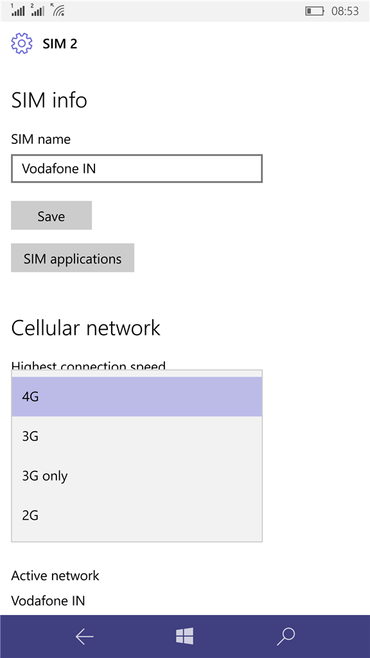The height and width of the screenshot is (658, 370).
Task: Choose 3G from the speed list
Action: point(137,436)
